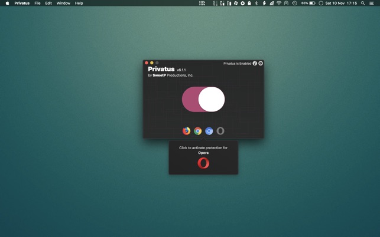Open the info button beside Privatus is Enabled
The width and height of the screenshot is (380, 237).
point(255,63)
